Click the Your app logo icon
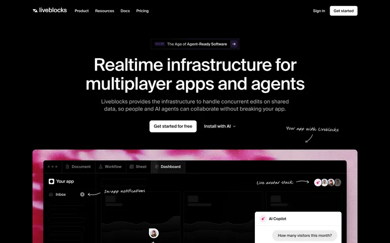This screenshot has height=243, width=390. tap(51, 182)
